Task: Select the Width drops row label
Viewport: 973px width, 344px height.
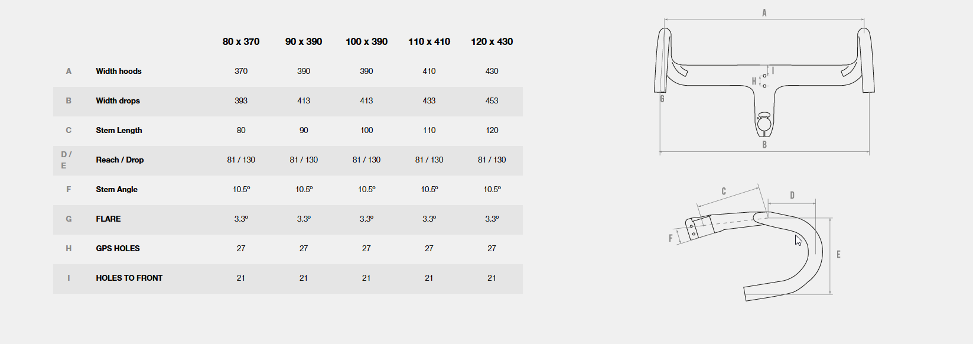Action: coord(118,100)
